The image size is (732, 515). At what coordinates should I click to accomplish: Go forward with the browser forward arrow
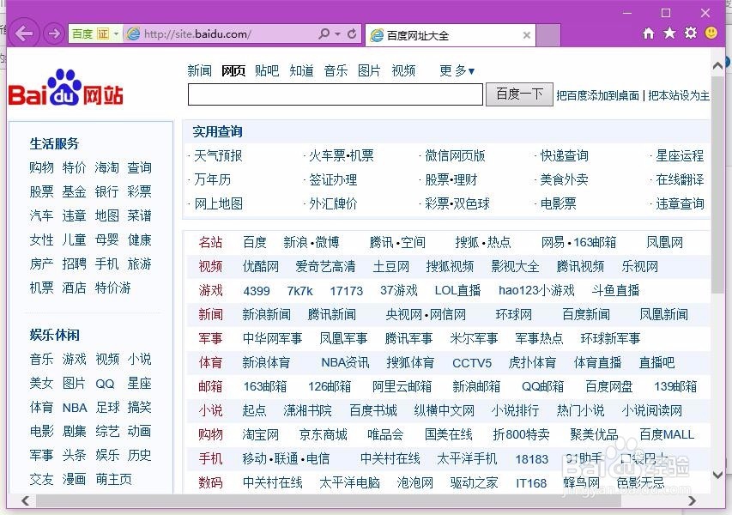pyautogui.click(x=54, y=33)
